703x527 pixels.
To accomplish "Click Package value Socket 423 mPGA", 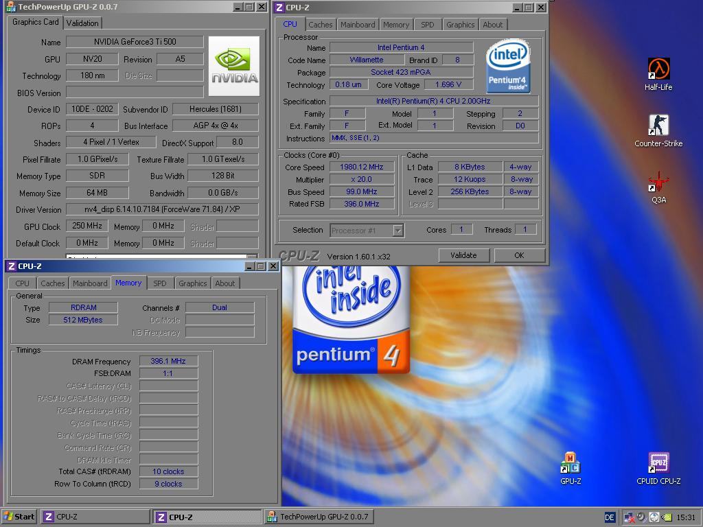I will coord(401,72).
